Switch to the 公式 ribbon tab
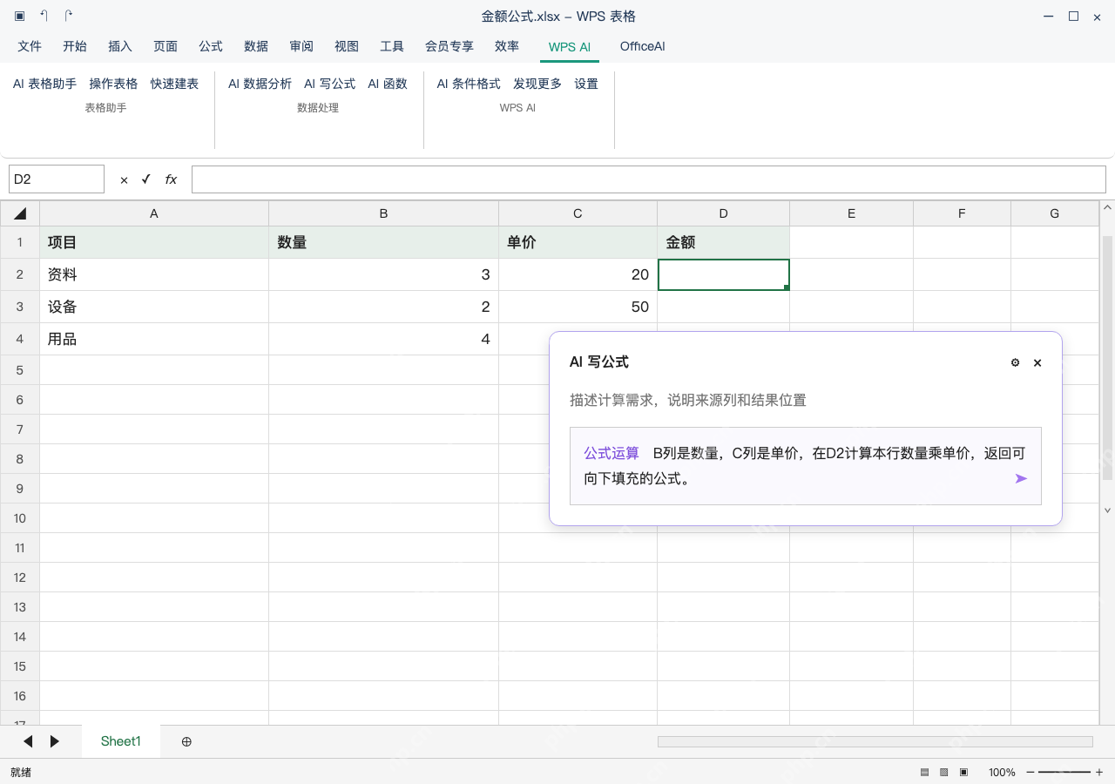The image size is (1115, 784). 211,46
